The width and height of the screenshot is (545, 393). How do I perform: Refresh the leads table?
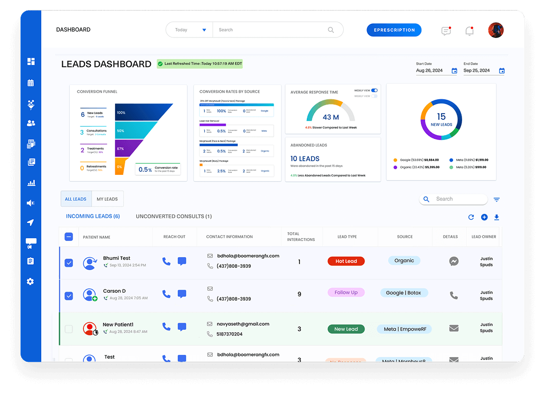(471, 217)
